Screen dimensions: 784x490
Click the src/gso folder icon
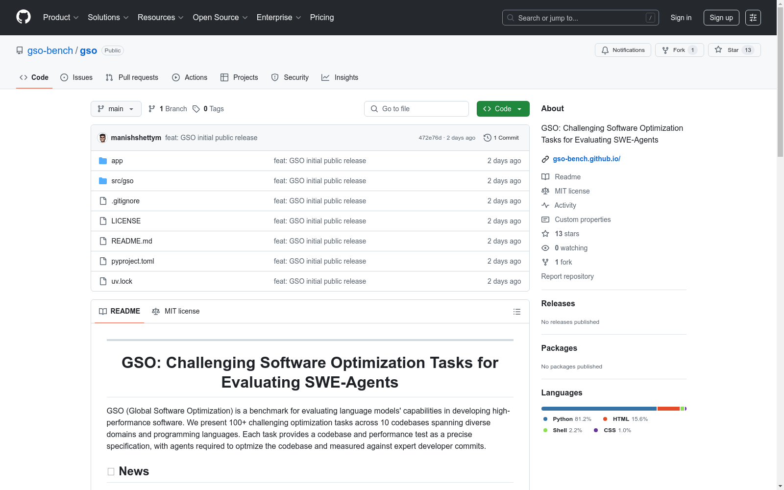tap(103, 181)
